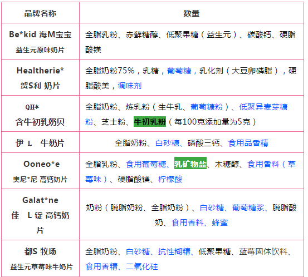Click the blue 白砂糖 in Galat*ne row
Screen dimensions: 308x277
[212, 207]
